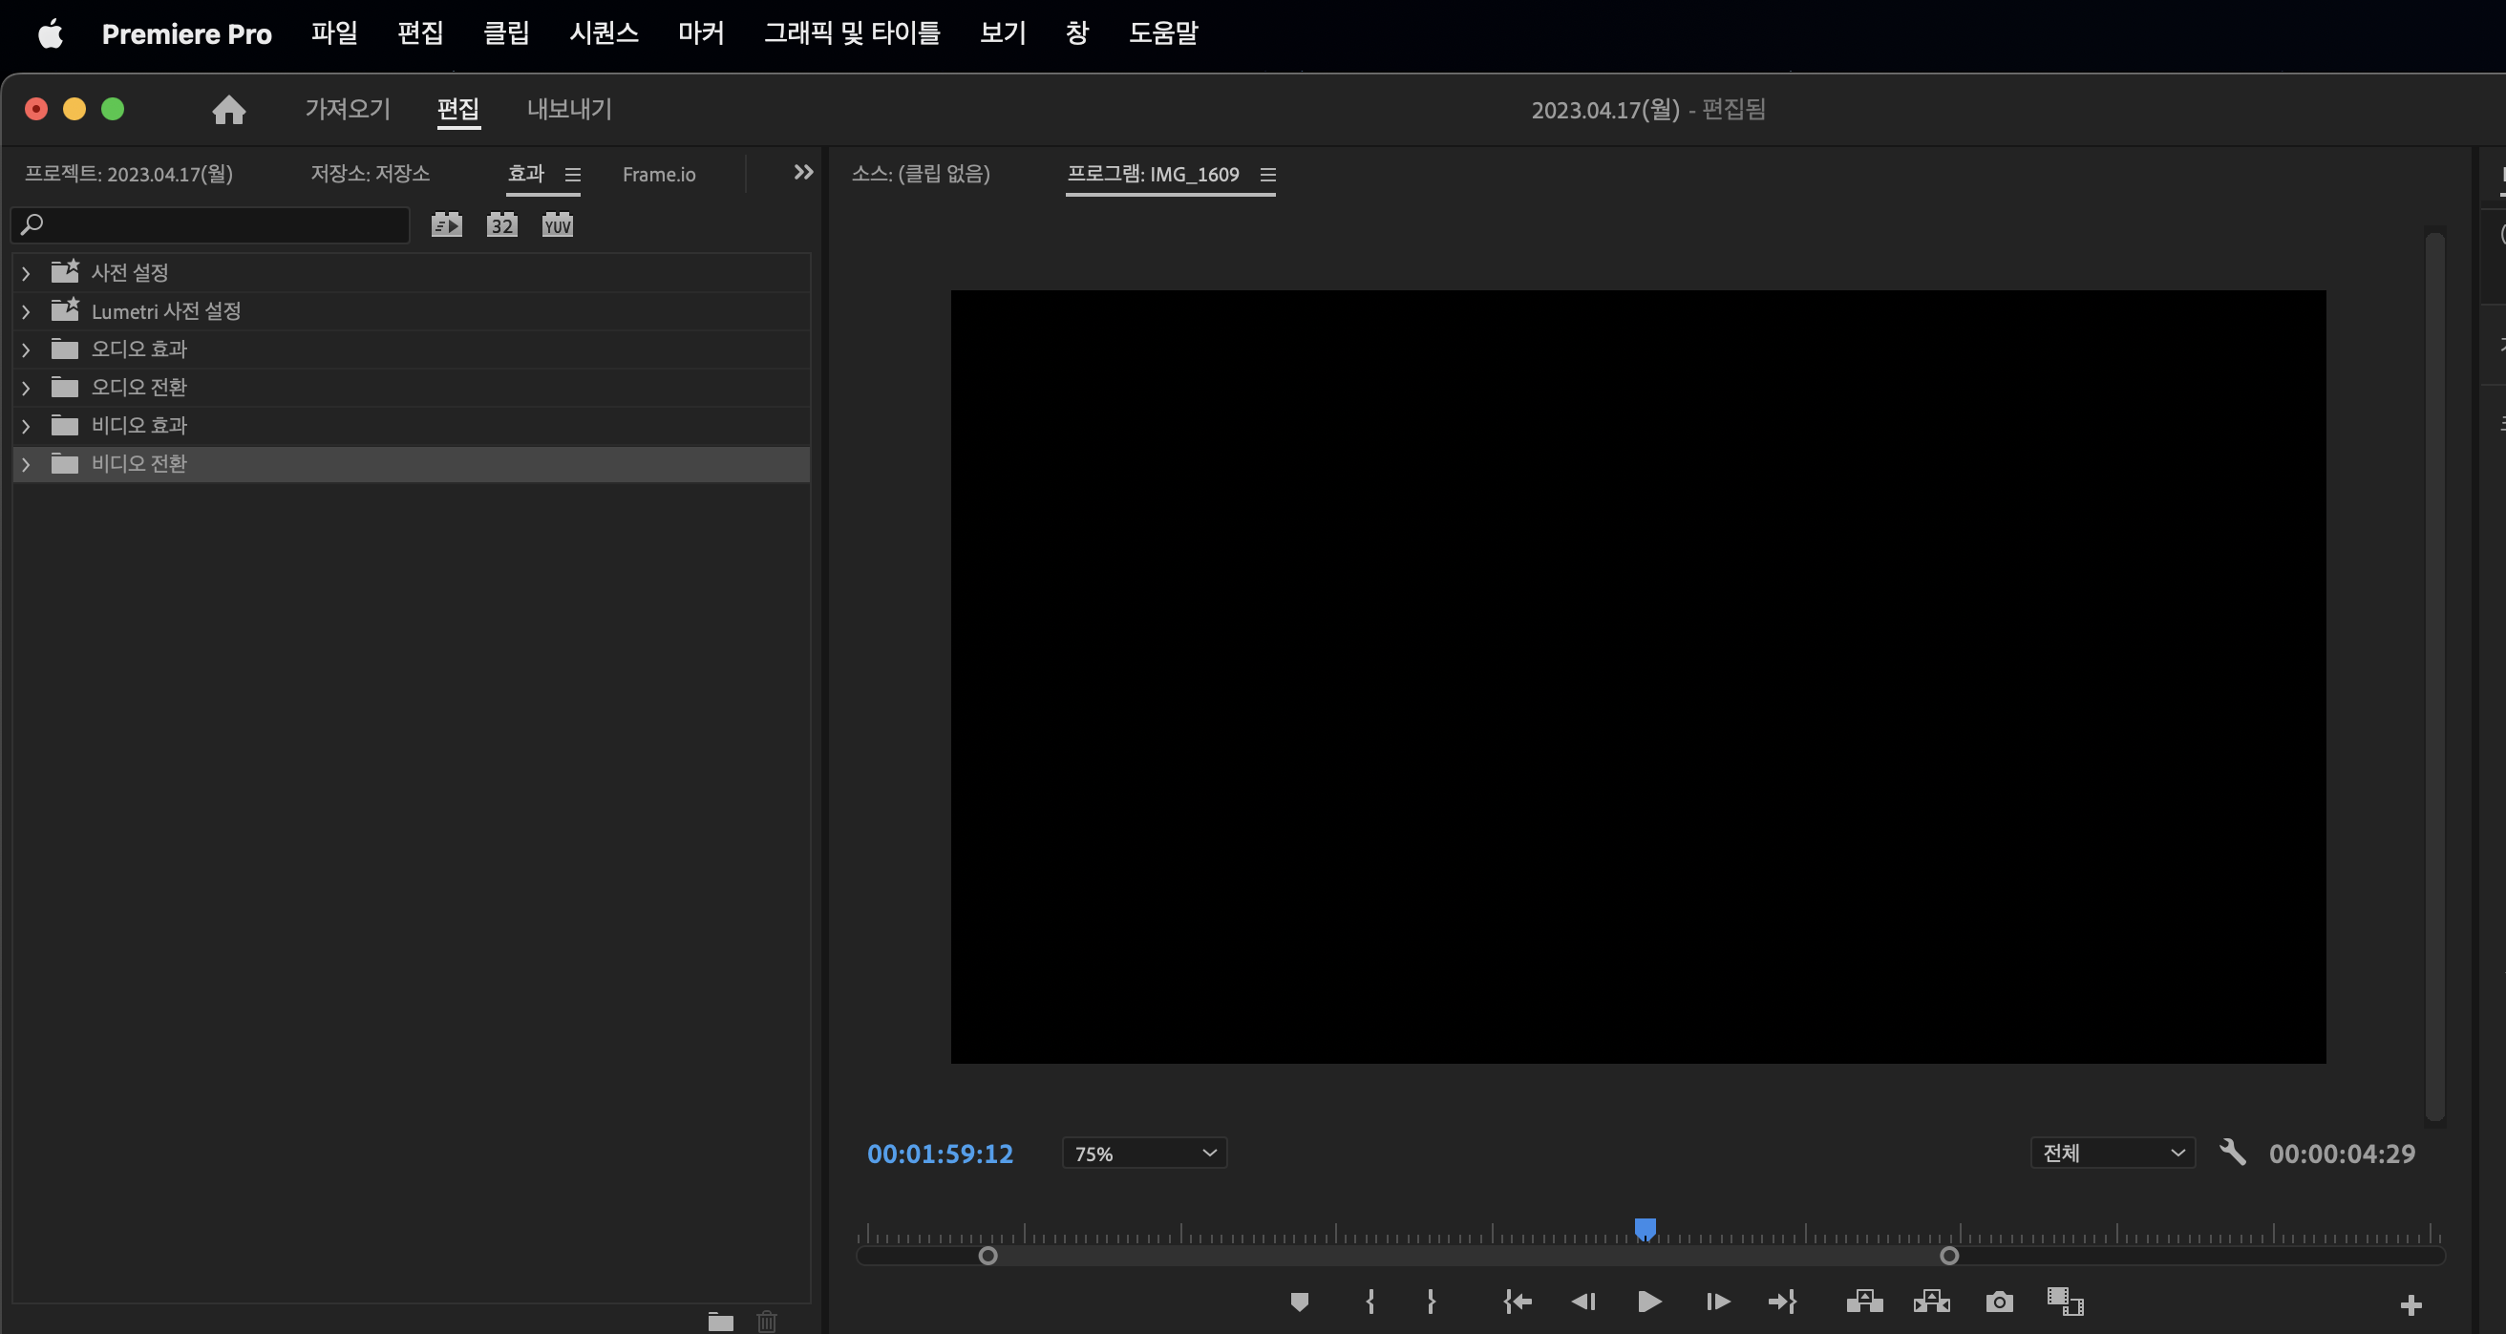Click the Home icon in workspace bar
2506x1334 pixels.
(228, 109)
